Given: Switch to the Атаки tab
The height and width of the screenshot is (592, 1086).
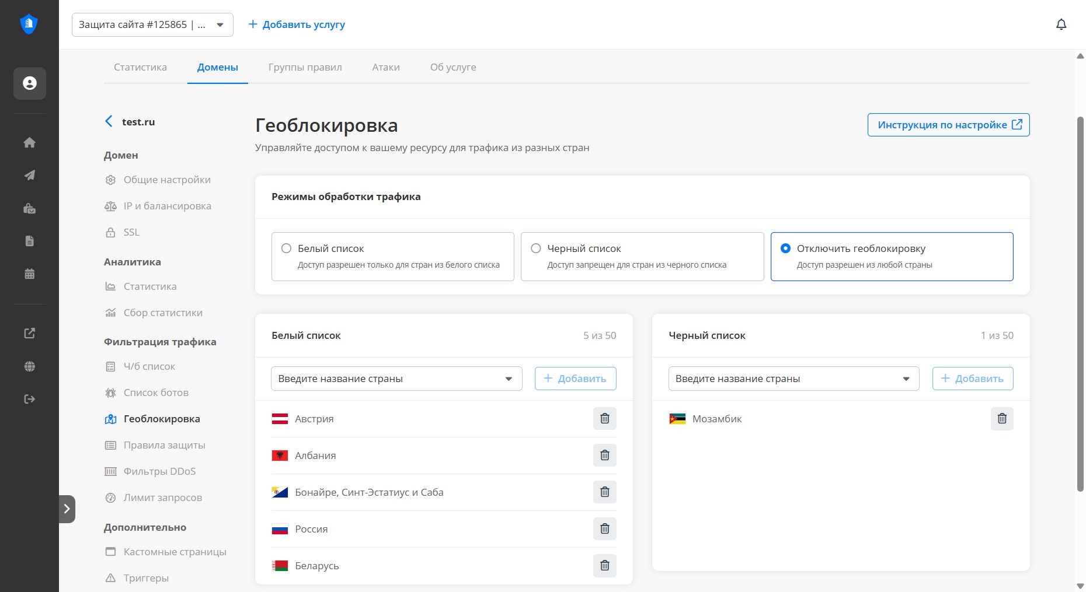Looking at the screenshot, I should click(x=386, y=67).
